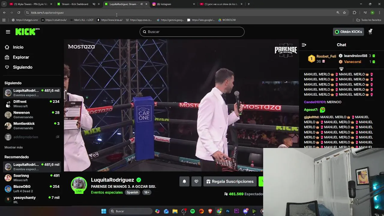The height and width of the screenshot is (216, 384).
Task: Click Regala Suscripciones button
Action: coord(230,181)
